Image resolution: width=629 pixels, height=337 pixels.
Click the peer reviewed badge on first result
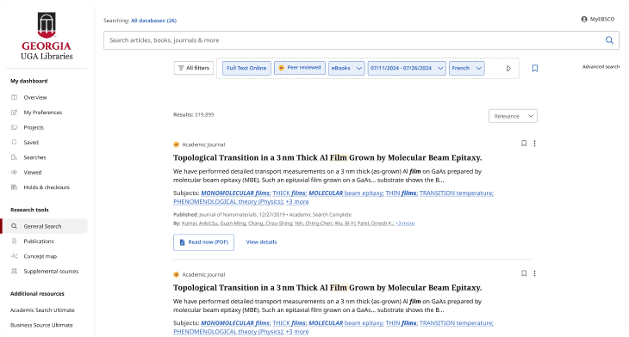176,144
